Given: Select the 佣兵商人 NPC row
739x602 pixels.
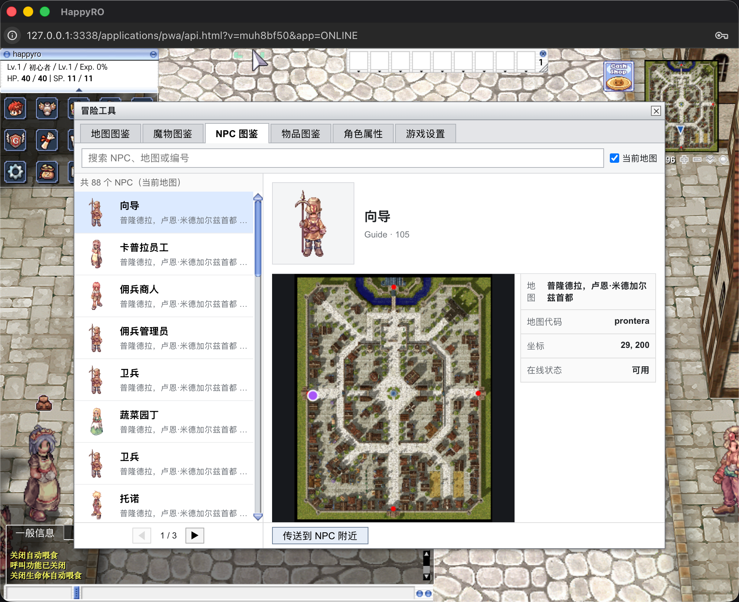Looking at the screenshot, I should coord(164,296).
